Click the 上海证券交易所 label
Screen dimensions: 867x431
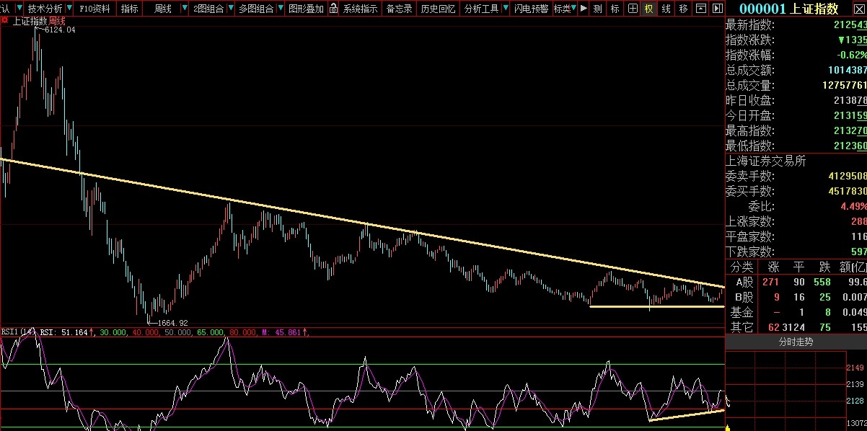coord(765,161)
